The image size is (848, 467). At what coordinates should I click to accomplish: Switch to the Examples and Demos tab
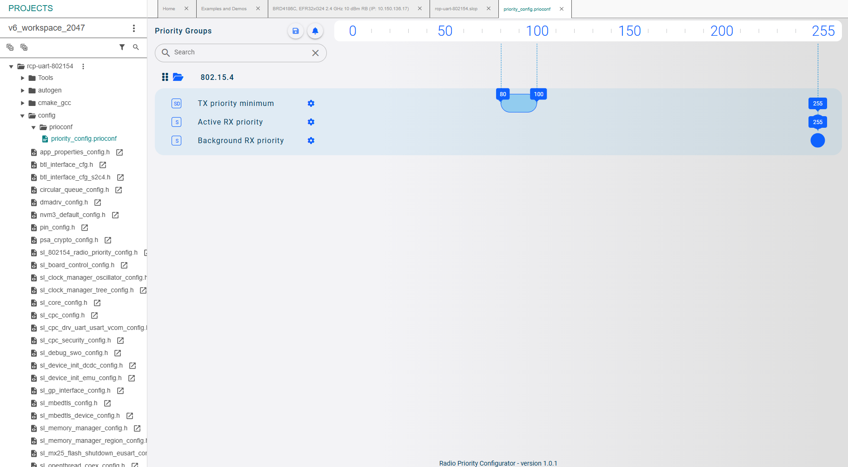coord(224,9)
